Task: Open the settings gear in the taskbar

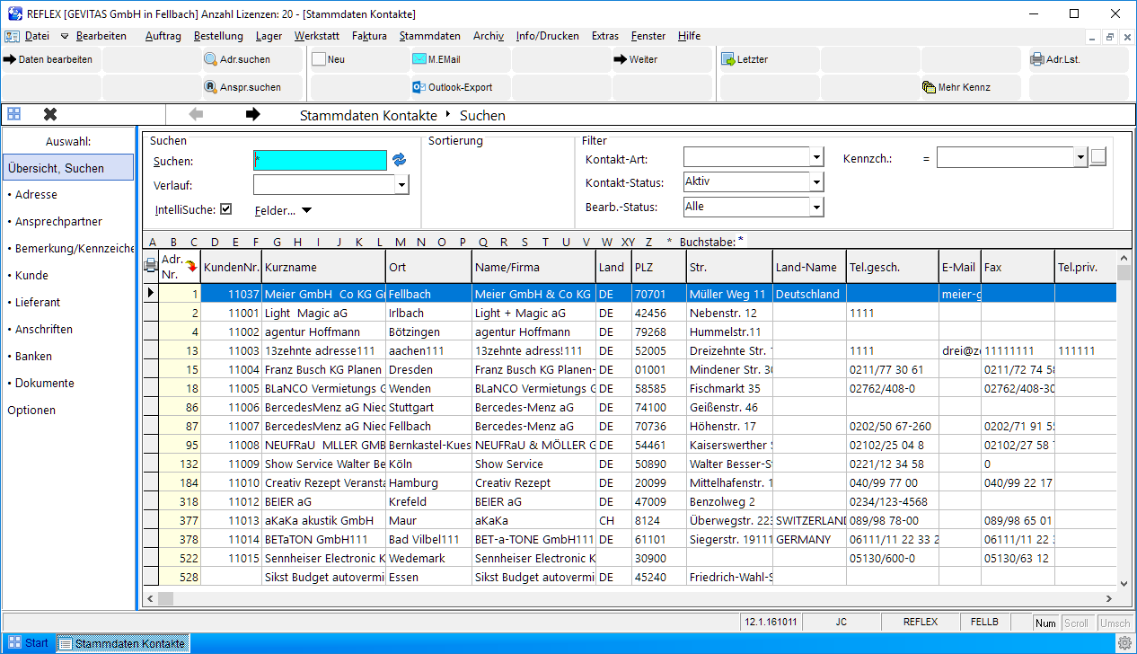Action: coord(1124,643)
